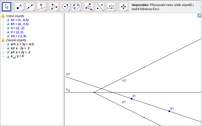Toggle visibility bullet of B1
202x126 pixels.
click(x=8, y=24)
